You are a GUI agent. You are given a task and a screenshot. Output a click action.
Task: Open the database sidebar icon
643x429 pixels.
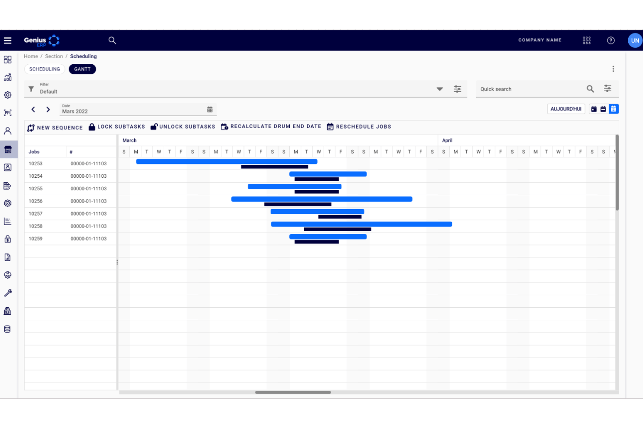(7, 329)
